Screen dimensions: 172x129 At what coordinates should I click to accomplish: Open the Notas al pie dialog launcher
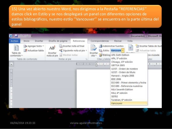point(87,59)
